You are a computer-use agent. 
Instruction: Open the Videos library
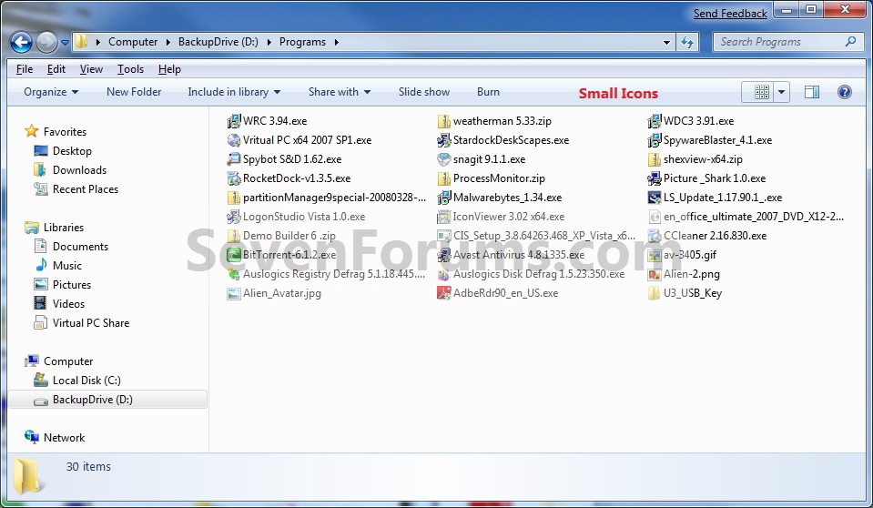[68, 303]
